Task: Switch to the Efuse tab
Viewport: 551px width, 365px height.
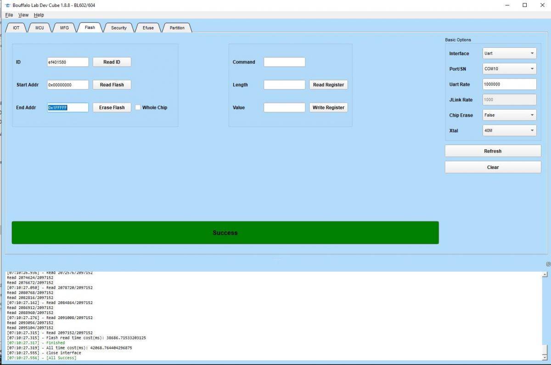Action: point(148,28)
